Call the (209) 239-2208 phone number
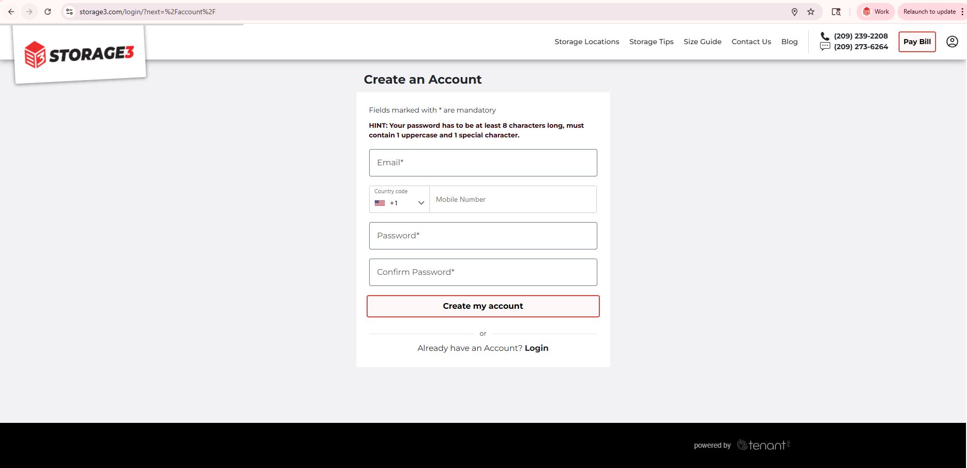967x468 pixels. pos(861,36)
